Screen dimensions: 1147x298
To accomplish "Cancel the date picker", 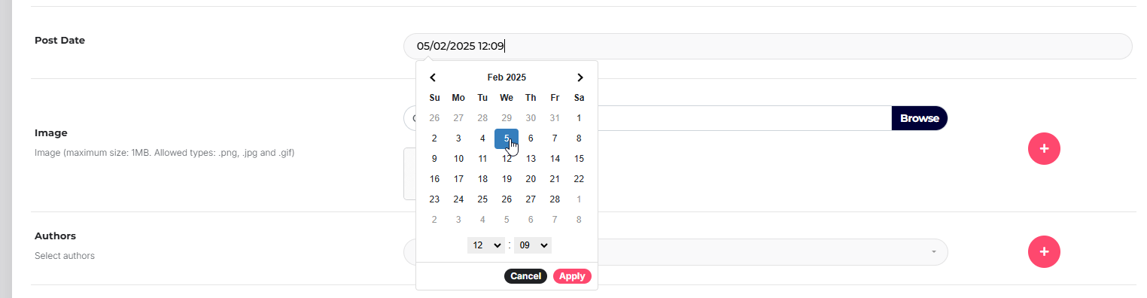I will pyautogui.click(x=525, y=276).
